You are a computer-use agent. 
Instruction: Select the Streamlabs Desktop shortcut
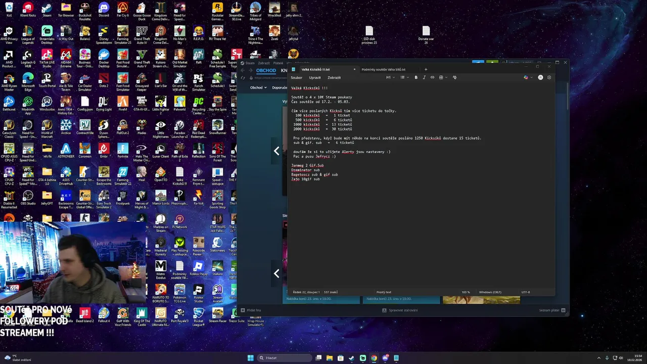coord(47,36)
